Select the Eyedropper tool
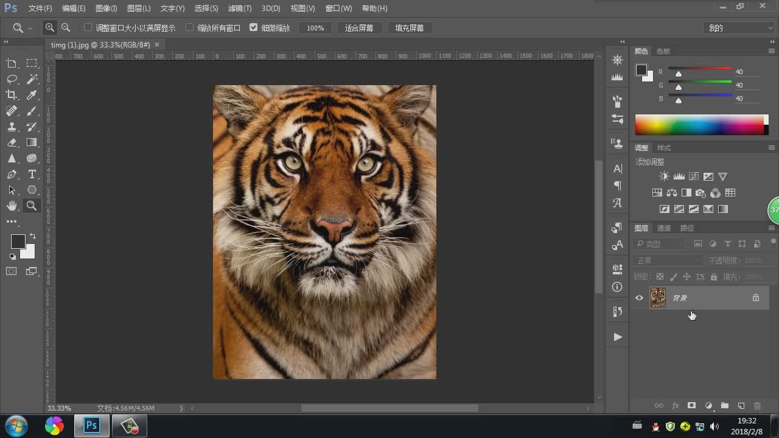 pos(32,95)
